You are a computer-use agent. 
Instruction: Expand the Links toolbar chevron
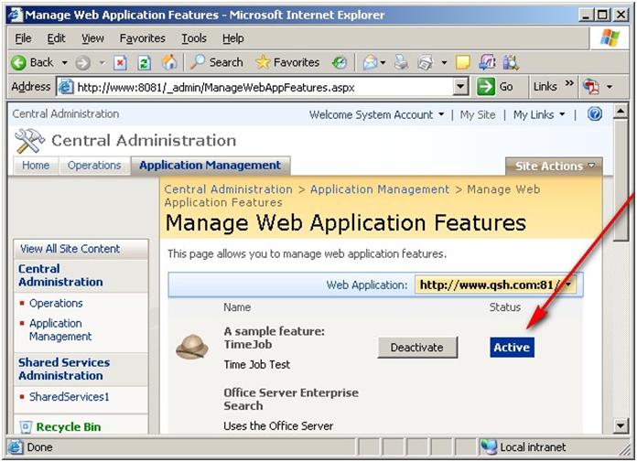[x=569, y=83]
